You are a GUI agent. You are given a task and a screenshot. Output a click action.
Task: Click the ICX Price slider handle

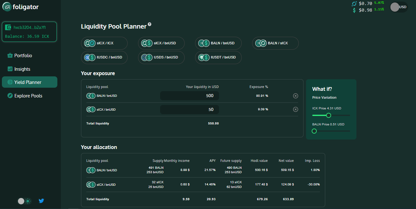pos(328,115)
